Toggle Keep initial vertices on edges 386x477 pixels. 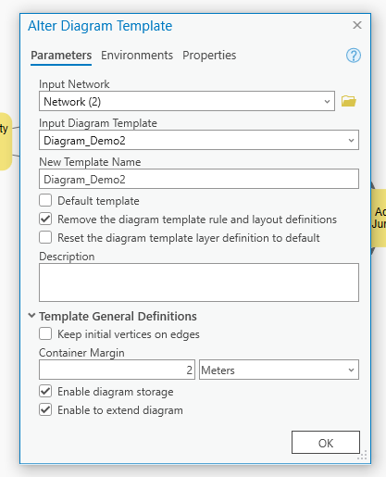45,333
